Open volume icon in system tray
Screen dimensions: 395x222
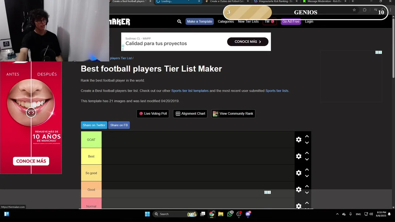[x=371, y=214]
